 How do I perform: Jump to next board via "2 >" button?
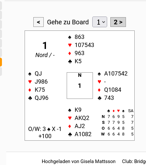click(x=118, y=22)
